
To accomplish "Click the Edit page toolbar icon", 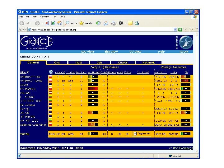I will pyautogui.click(x=121, y=23).
